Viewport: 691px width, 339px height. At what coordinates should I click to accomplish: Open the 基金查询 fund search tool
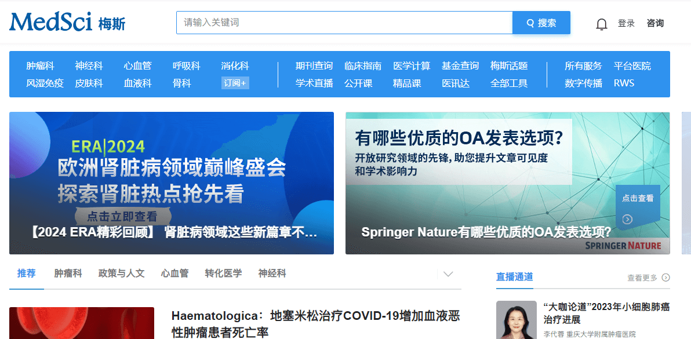[x=460, y=66]
